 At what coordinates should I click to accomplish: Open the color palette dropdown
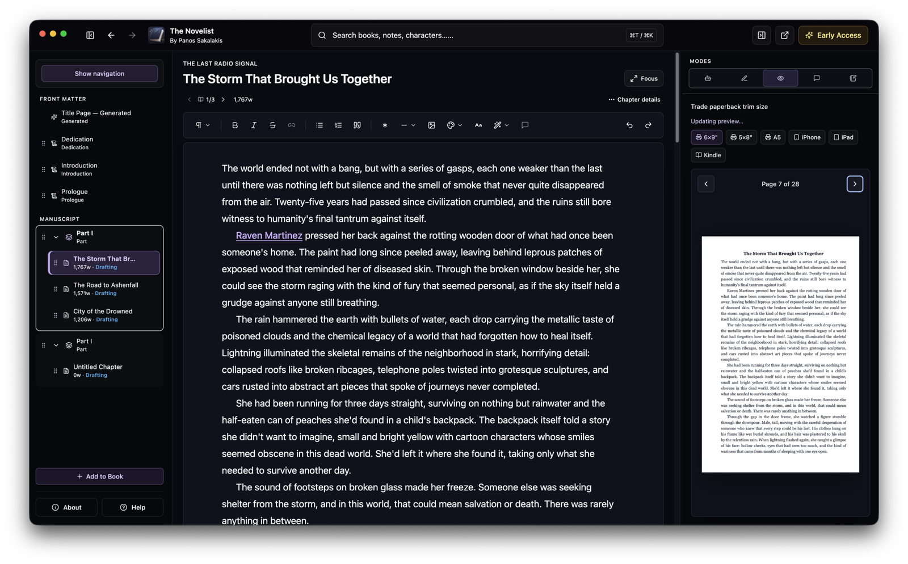(455, 125)
